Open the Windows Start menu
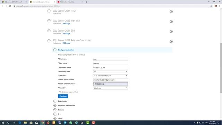 point(3,123)
